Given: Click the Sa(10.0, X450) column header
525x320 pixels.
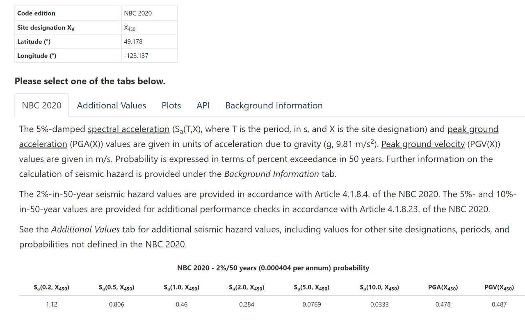Looking at the screenshot, I should 379,288.
